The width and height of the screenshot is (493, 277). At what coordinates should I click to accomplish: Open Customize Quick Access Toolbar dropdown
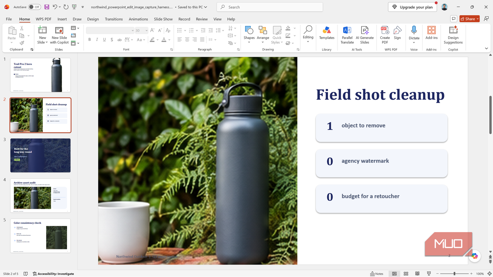pyautogui.click(x=82, y=7)
